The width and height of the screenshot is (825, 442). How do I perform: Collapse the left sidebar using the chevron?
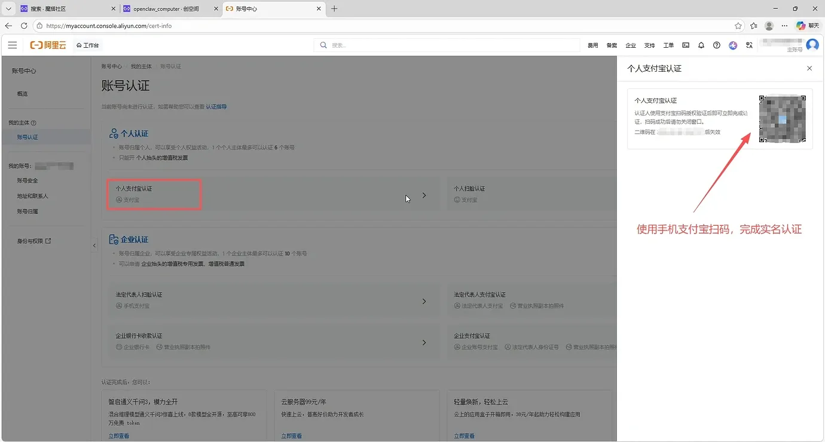(94, 245)
